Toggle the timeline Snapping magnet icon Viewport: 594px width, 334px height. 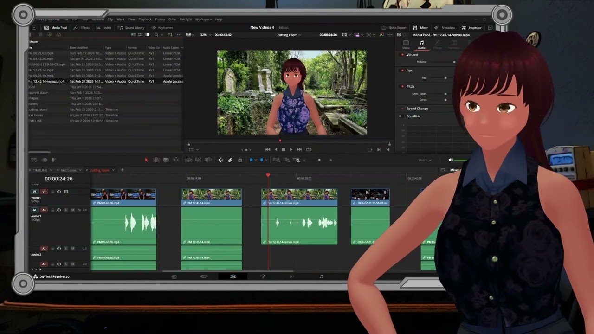221,160
